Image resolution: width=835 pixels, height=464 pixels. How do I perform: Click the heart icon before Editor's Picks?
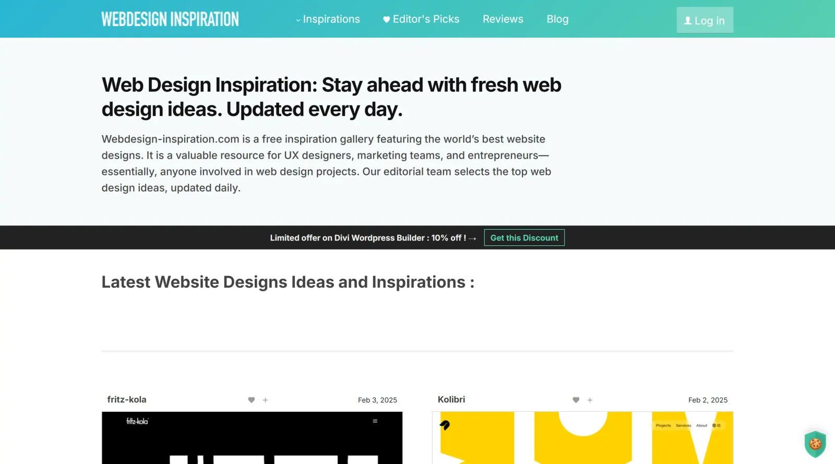point(386,19)
